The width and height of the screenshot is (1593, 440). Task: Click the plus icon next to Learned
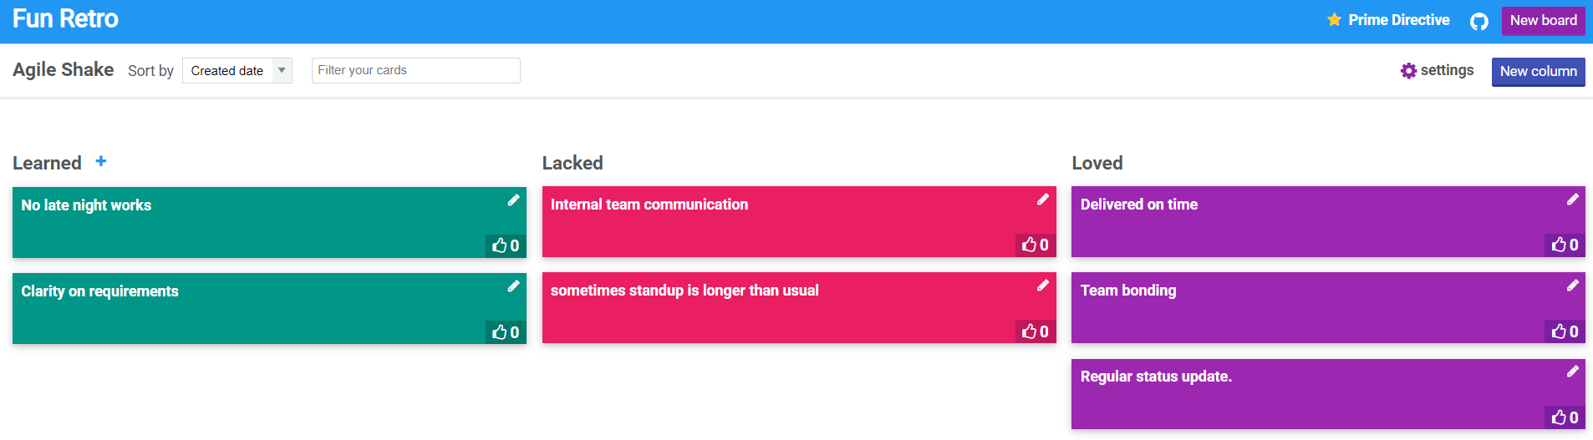pos(101,161)
